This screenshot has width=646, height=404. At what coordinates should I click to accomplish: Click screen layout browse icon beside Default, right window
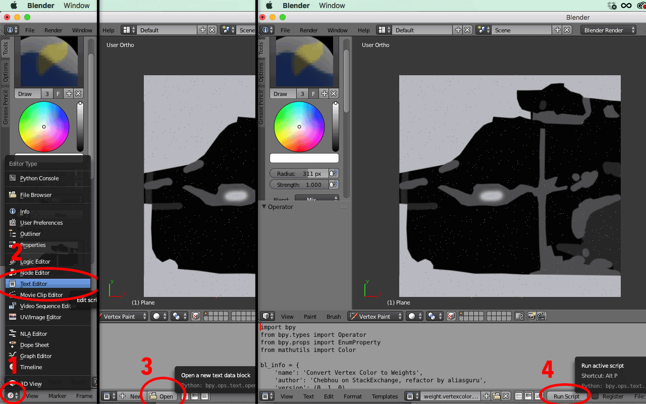click(385, 30)
